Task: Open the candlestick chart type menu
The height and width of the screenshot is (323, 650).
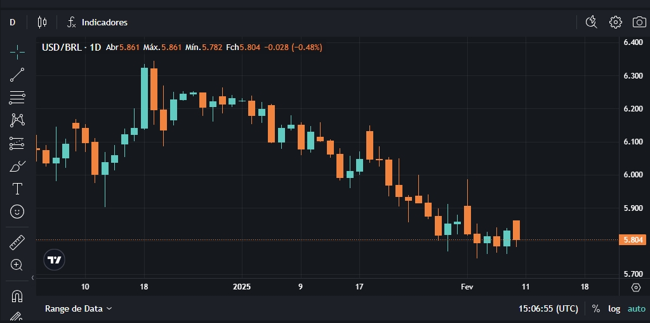Action: [x=43, y=22]
